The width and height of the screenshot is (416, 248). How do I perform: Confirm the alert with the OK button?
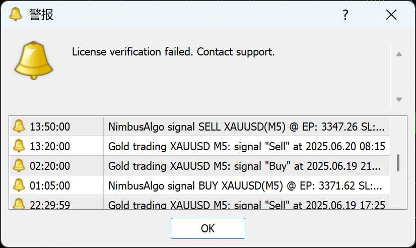tap(207, 228)
